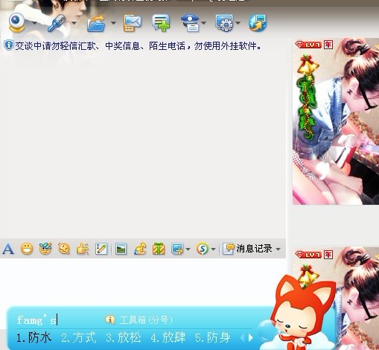The width and height of the screenshot is (379, 350).
Task: Expand the microphone voice call options
Action: coord(74,23)
